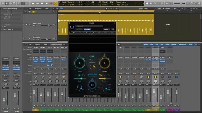Adjust the master volume slider in control bar
202x113 pixels.
(x=179, y=3)
